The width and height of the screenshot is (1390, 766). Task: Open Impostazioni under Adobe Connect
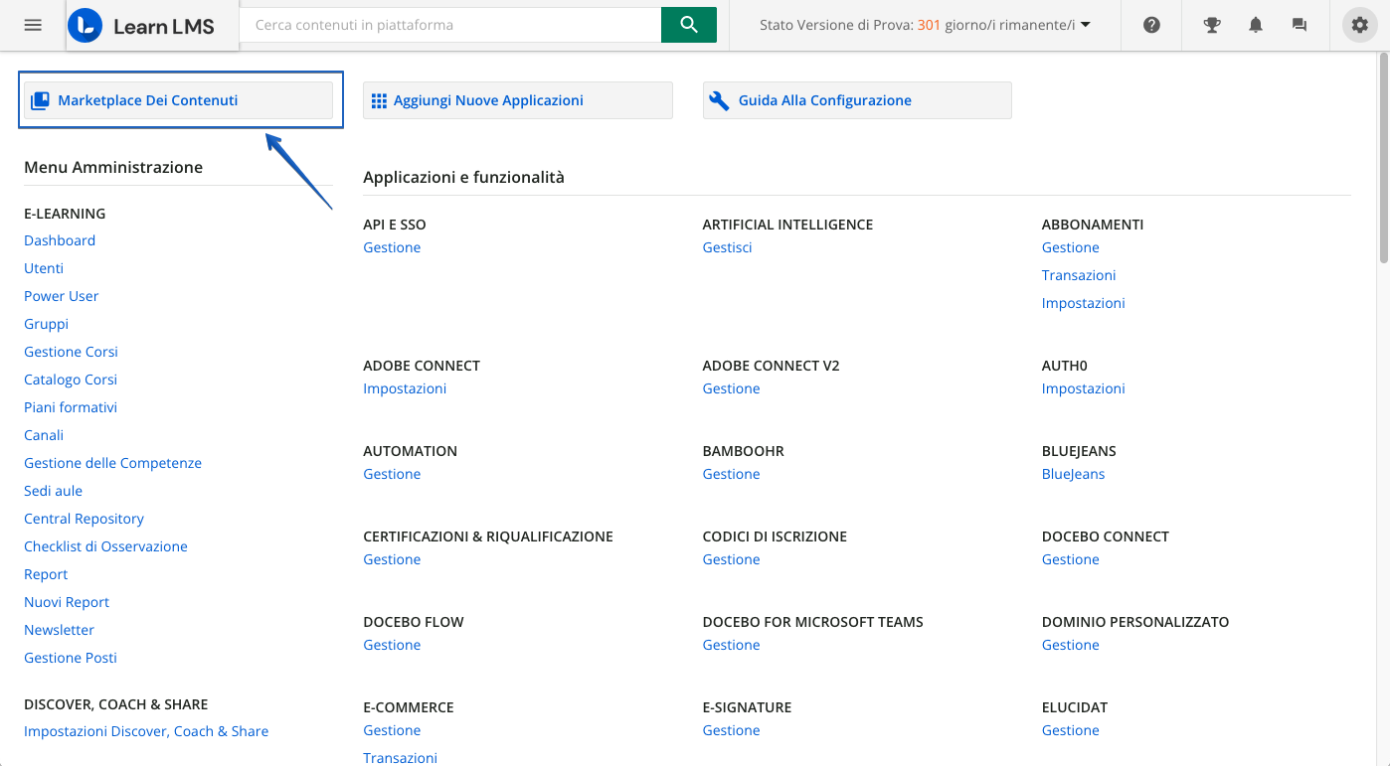[x=405, y=388]
